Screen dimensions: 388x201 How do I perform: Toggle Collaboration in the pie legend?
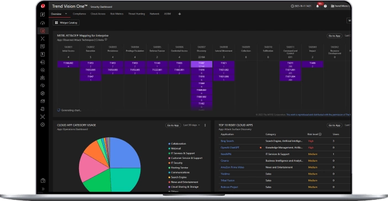pos(177,144)
